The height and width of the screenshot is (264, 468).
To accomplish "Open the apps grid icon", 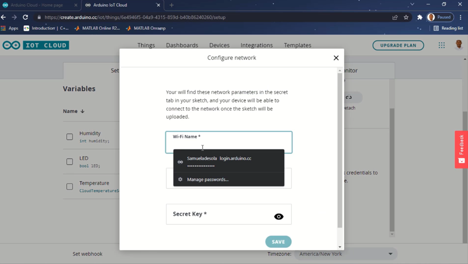I will (442, 45).
